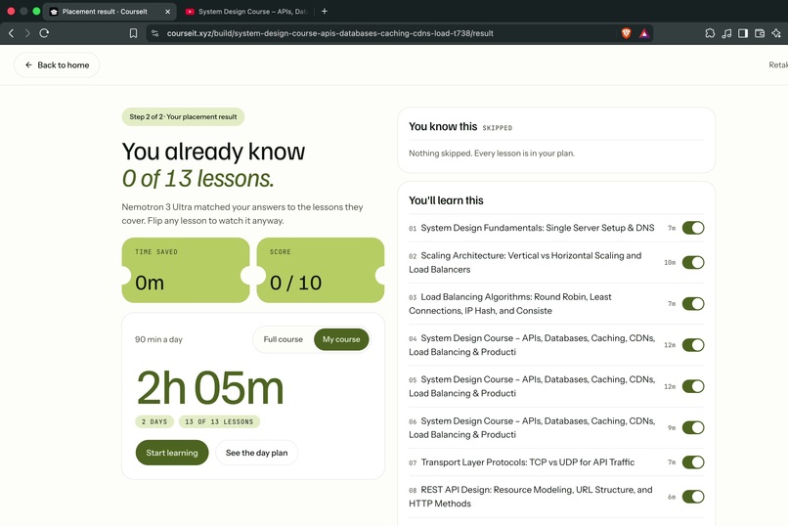Open the Brave Shields lion icon
This screenshot has height=526, width=788.
coord(626,33)
